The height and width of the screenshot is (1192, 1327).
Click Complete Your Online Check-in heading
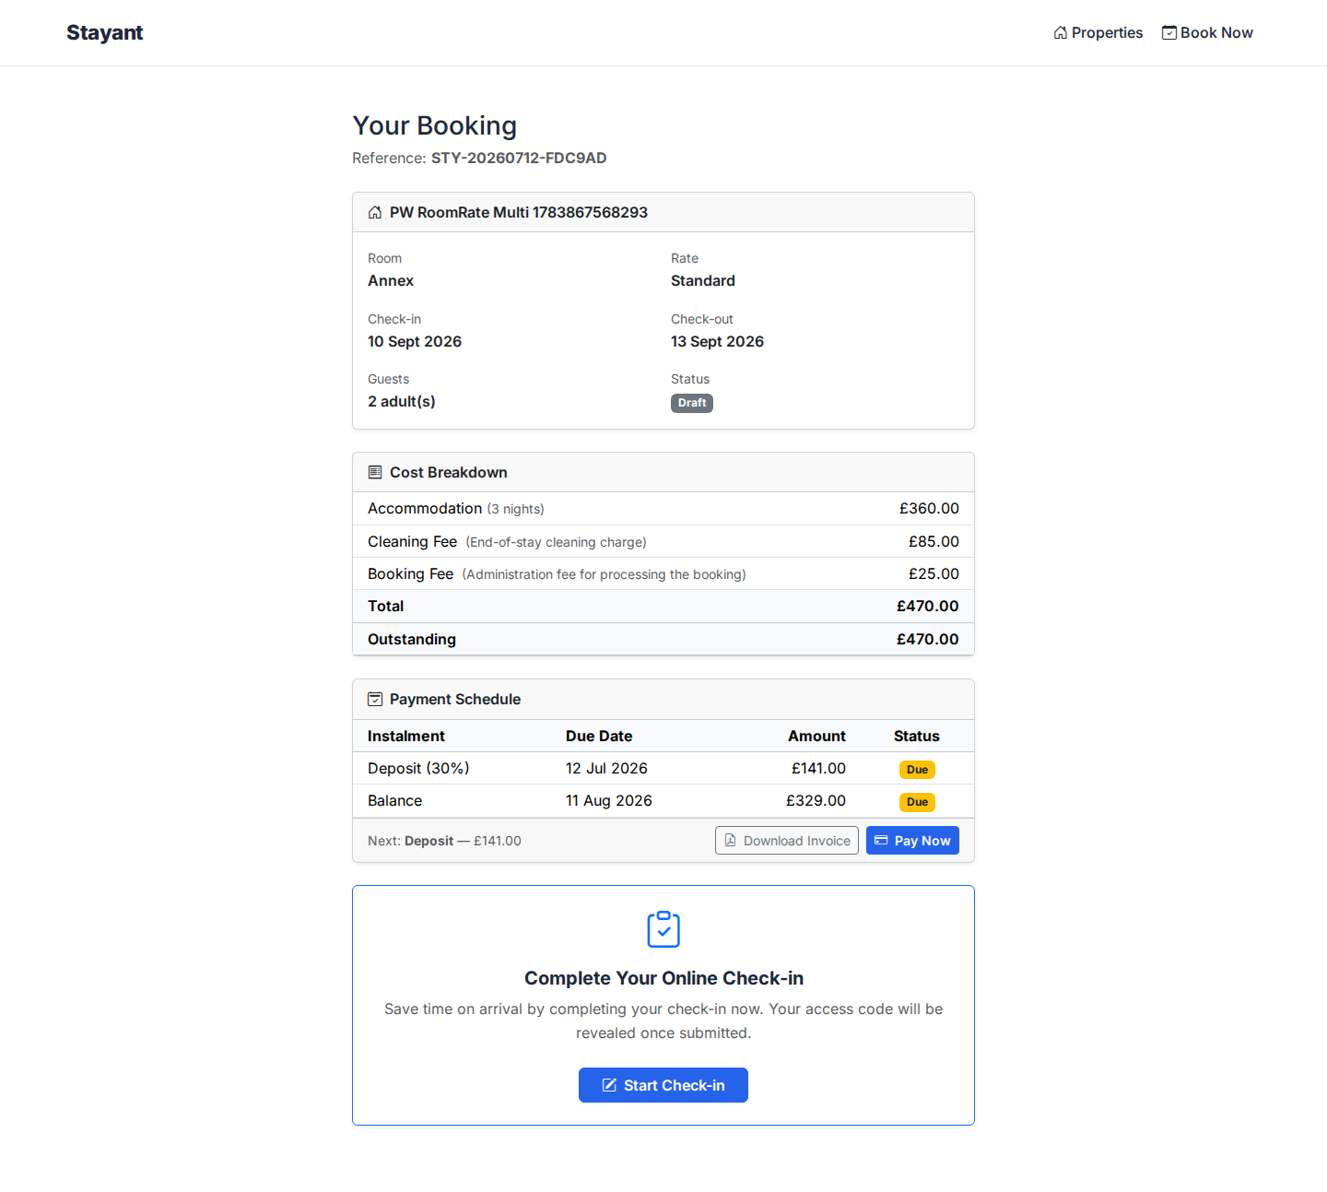pyautogui.click(x=663, y=978)
